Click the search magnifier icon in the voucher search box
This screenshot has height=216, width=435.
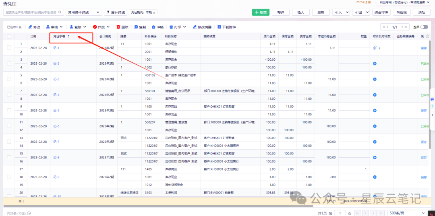[x=60, y=12]
